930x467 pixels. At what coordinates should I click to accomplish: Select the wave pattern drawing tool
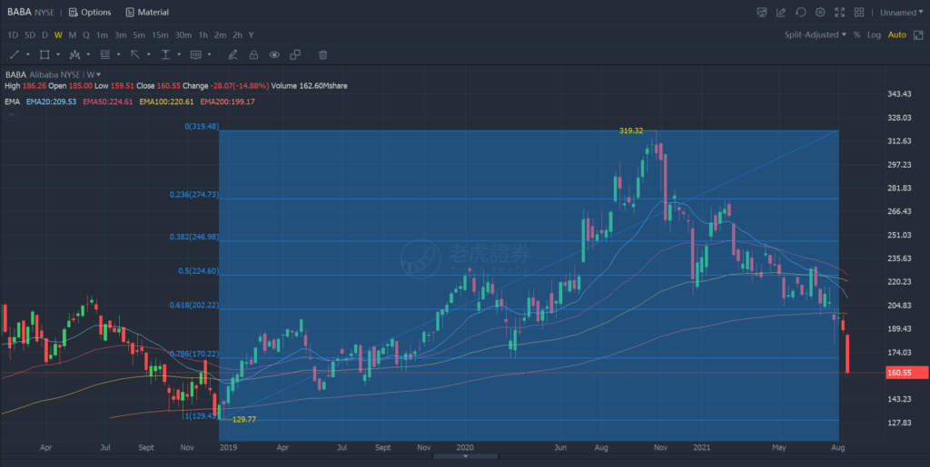[x=74, y=54]
